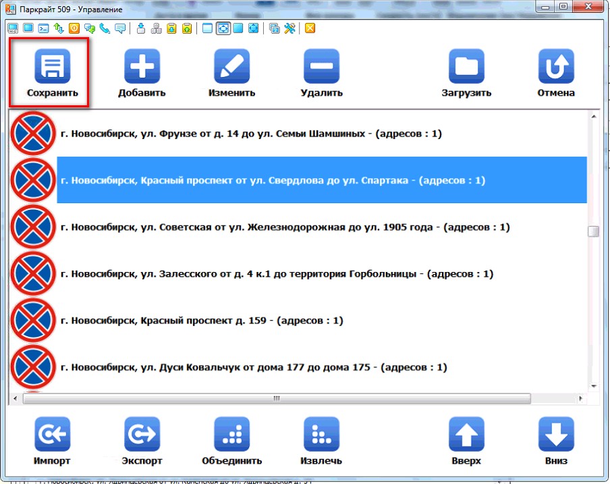The height and width of the screenshot is (484, 610).
Task: Open the Загрузить folder icon
Action: tap(466, 66)
